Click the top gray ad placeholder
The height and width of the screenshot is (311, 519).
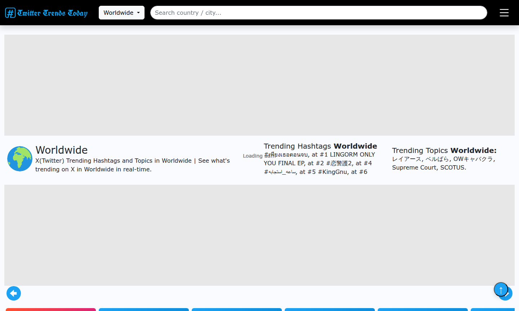point(259,85)
